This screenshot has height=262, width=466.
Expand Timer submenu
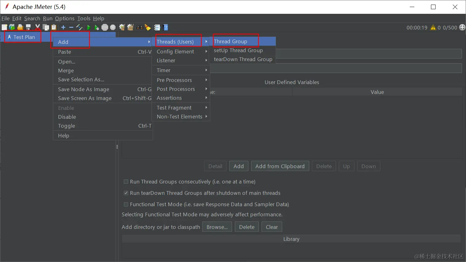[x=181, y=70]
